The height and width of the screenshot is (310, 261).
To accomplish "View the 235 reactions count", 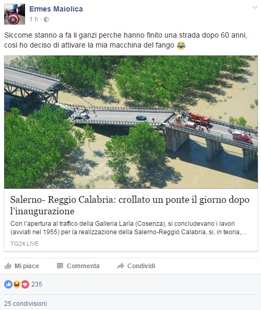I will pyautogui.click(x=37, y=284).
